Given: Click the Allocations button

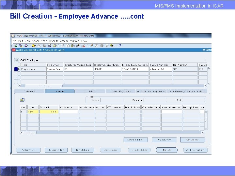Looking at the screenshot, I should coord(193,139).
